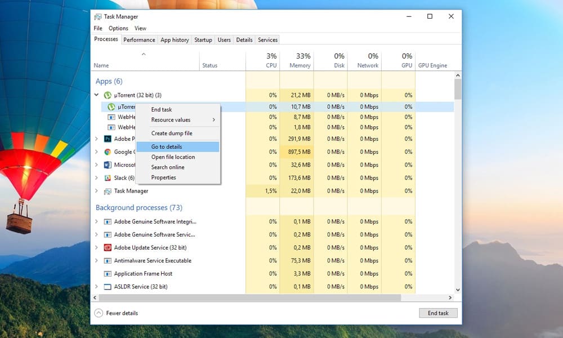
Task: Switch to the Startup tab
Action: pyautogui.click(x=203, y=40)
